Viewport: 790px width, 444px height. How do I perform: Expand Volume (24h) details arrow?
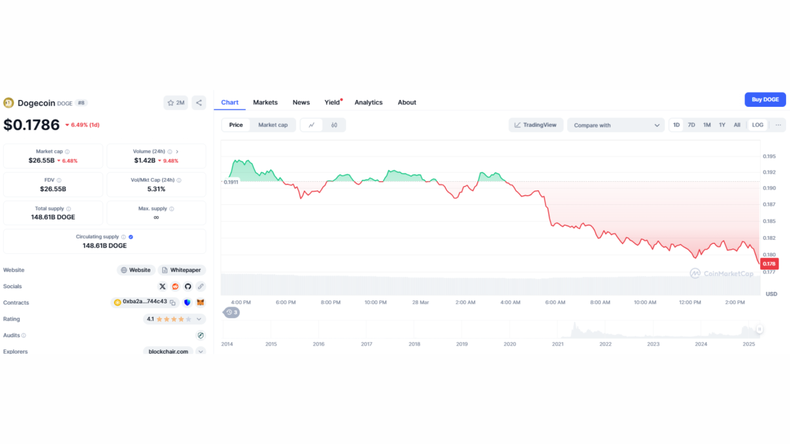click(x=177, y=152)
